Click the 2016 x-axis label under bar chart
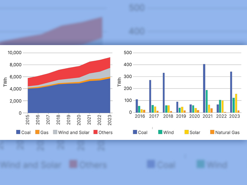The image size is (247, 185). [139, 116]
